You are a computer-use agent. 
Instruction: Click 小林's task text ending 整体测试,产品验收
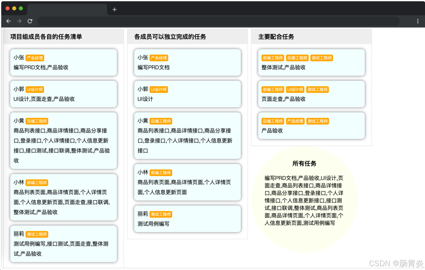click(62, 202)
